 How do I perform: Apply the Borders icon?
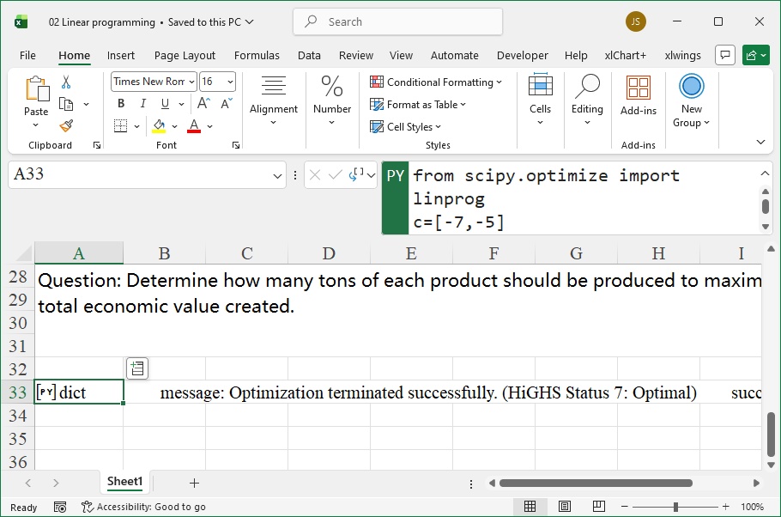pyautogui.click(x=120, y=125)
